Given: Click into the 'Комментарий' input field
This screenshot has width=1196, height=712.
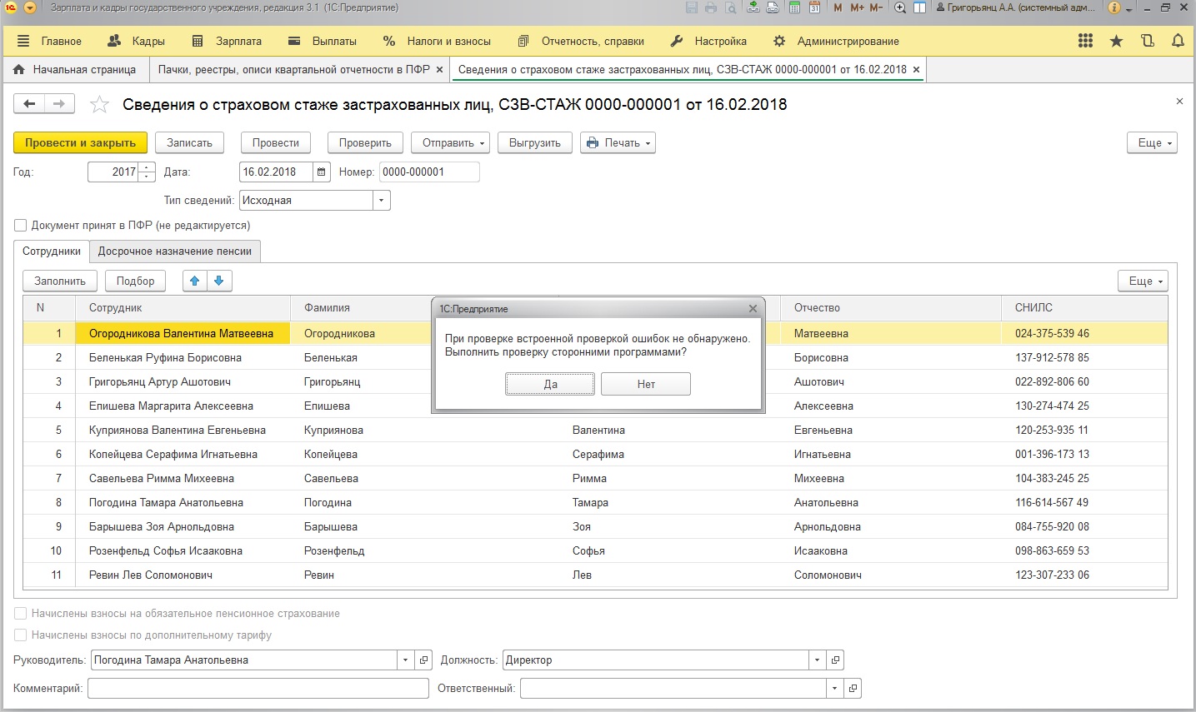Looking at the screenshot, I should [258, 689].
